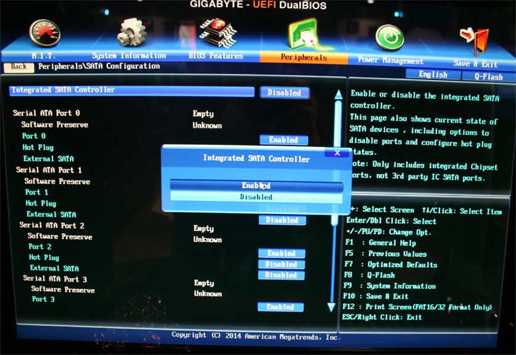This screenshot has height=355, width=516.
Task: Select External SATA under Serial ATA Port 0
Action: click(x=49, y=158)
